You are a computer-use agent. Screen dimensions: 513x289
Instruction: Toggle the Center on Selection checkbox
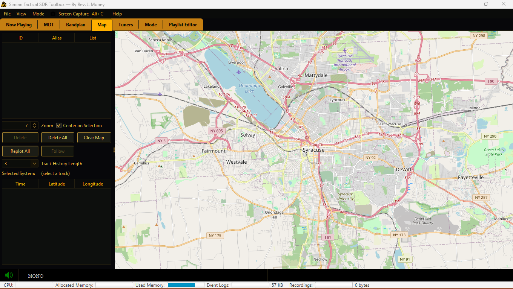click(x=59, y=125)
